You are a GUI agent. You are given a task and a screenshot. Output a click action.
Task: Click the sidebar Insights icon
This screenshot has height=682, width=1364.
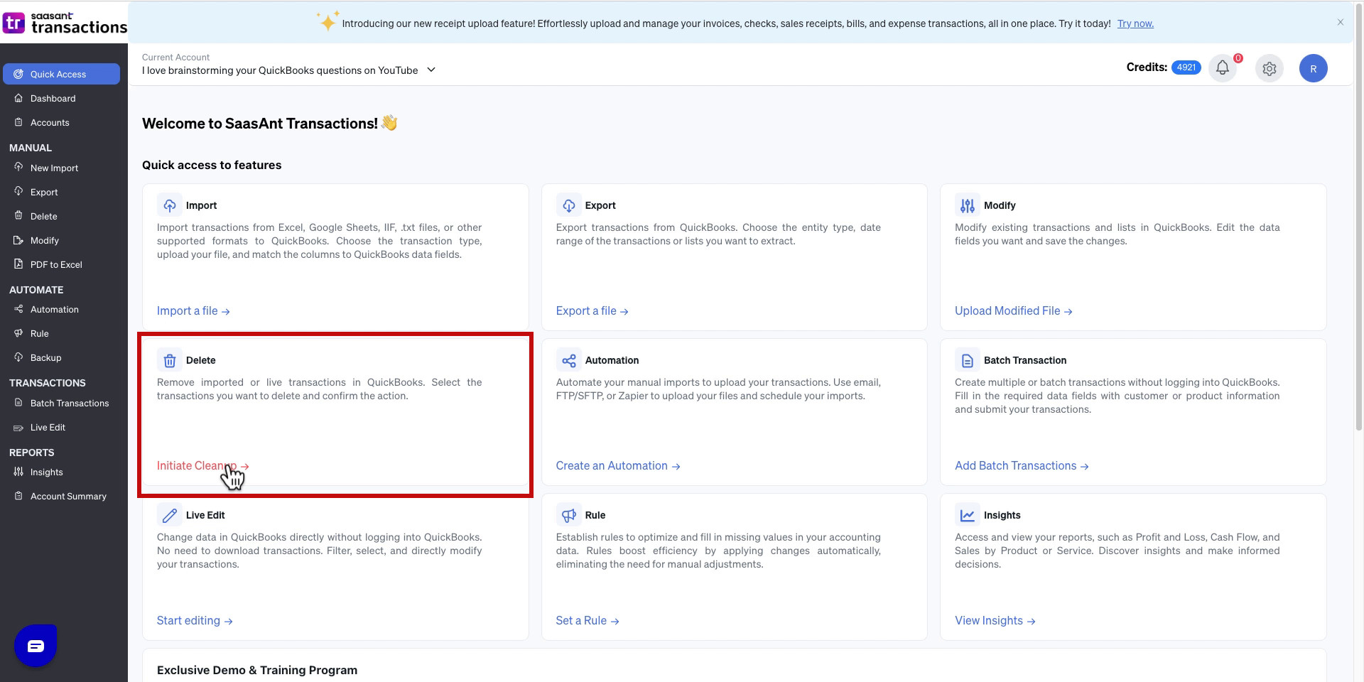18,471
